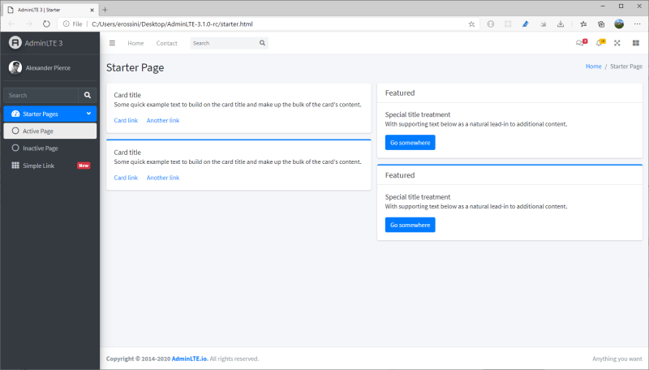Viewport: 649px width, 370px height.
Task: Click the browser address bar URL
Action: pyautogui.click(x=172, y=24)
